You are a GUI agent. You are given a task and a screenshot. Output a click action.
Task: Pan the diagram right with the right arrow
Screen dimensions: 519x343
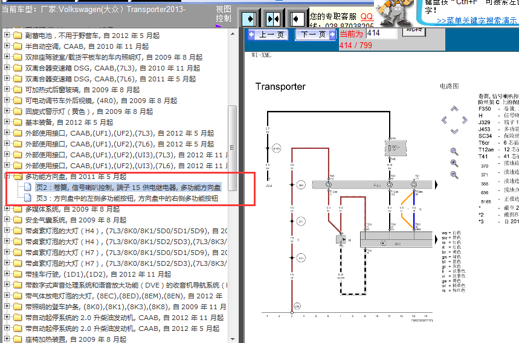pos(465,120)
